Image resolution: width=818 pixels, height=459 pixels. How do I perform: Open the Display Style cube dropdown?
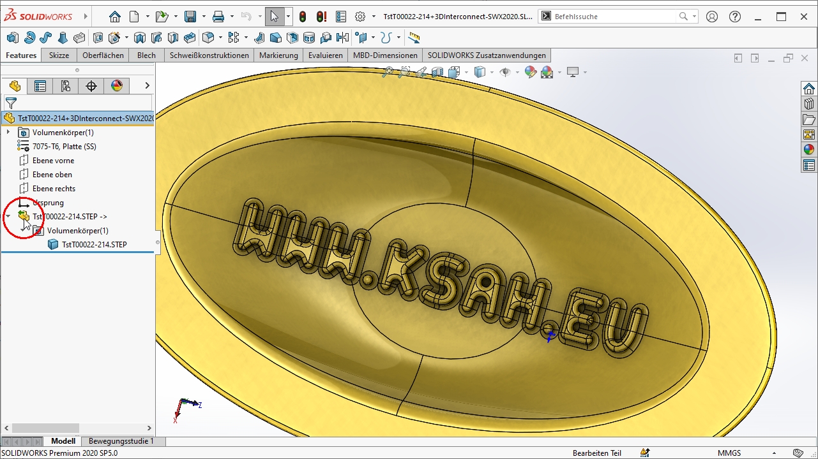[x=491, y=72]
